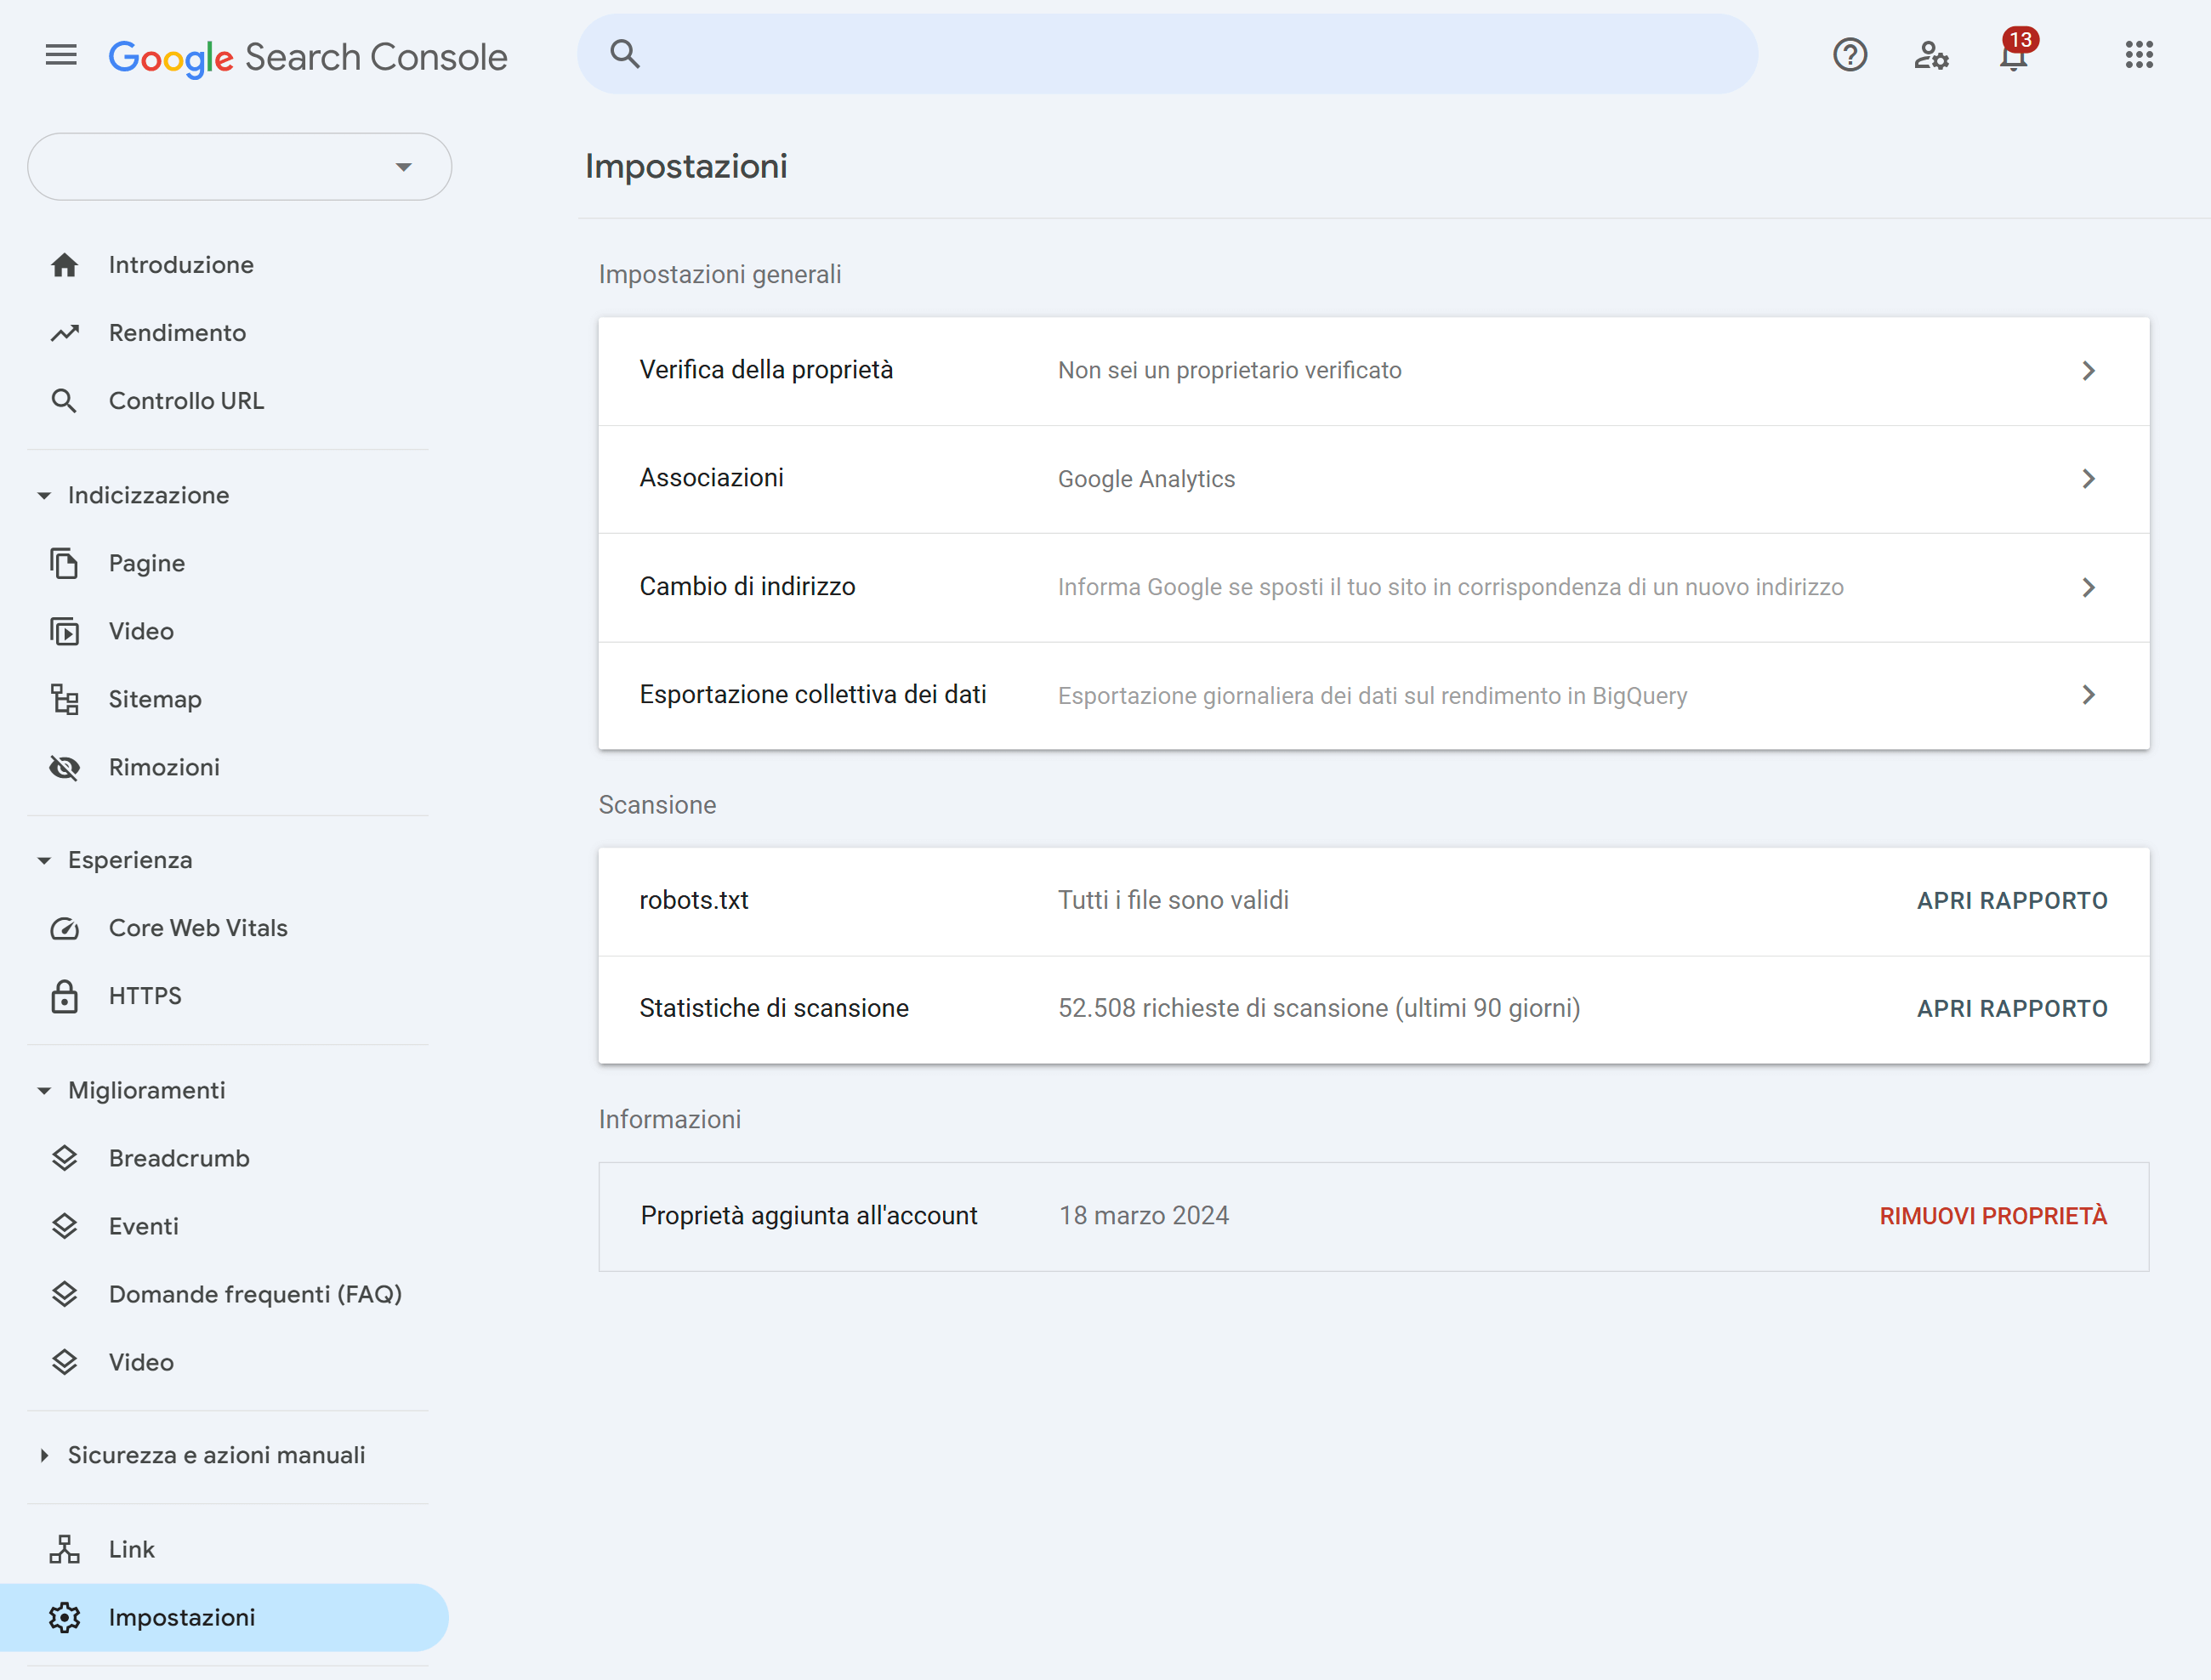Viewport: 2211px width, 1680px height.
Task: Click 'Proprietà aggiunta all'account' label
Action: coord(809,1216)
